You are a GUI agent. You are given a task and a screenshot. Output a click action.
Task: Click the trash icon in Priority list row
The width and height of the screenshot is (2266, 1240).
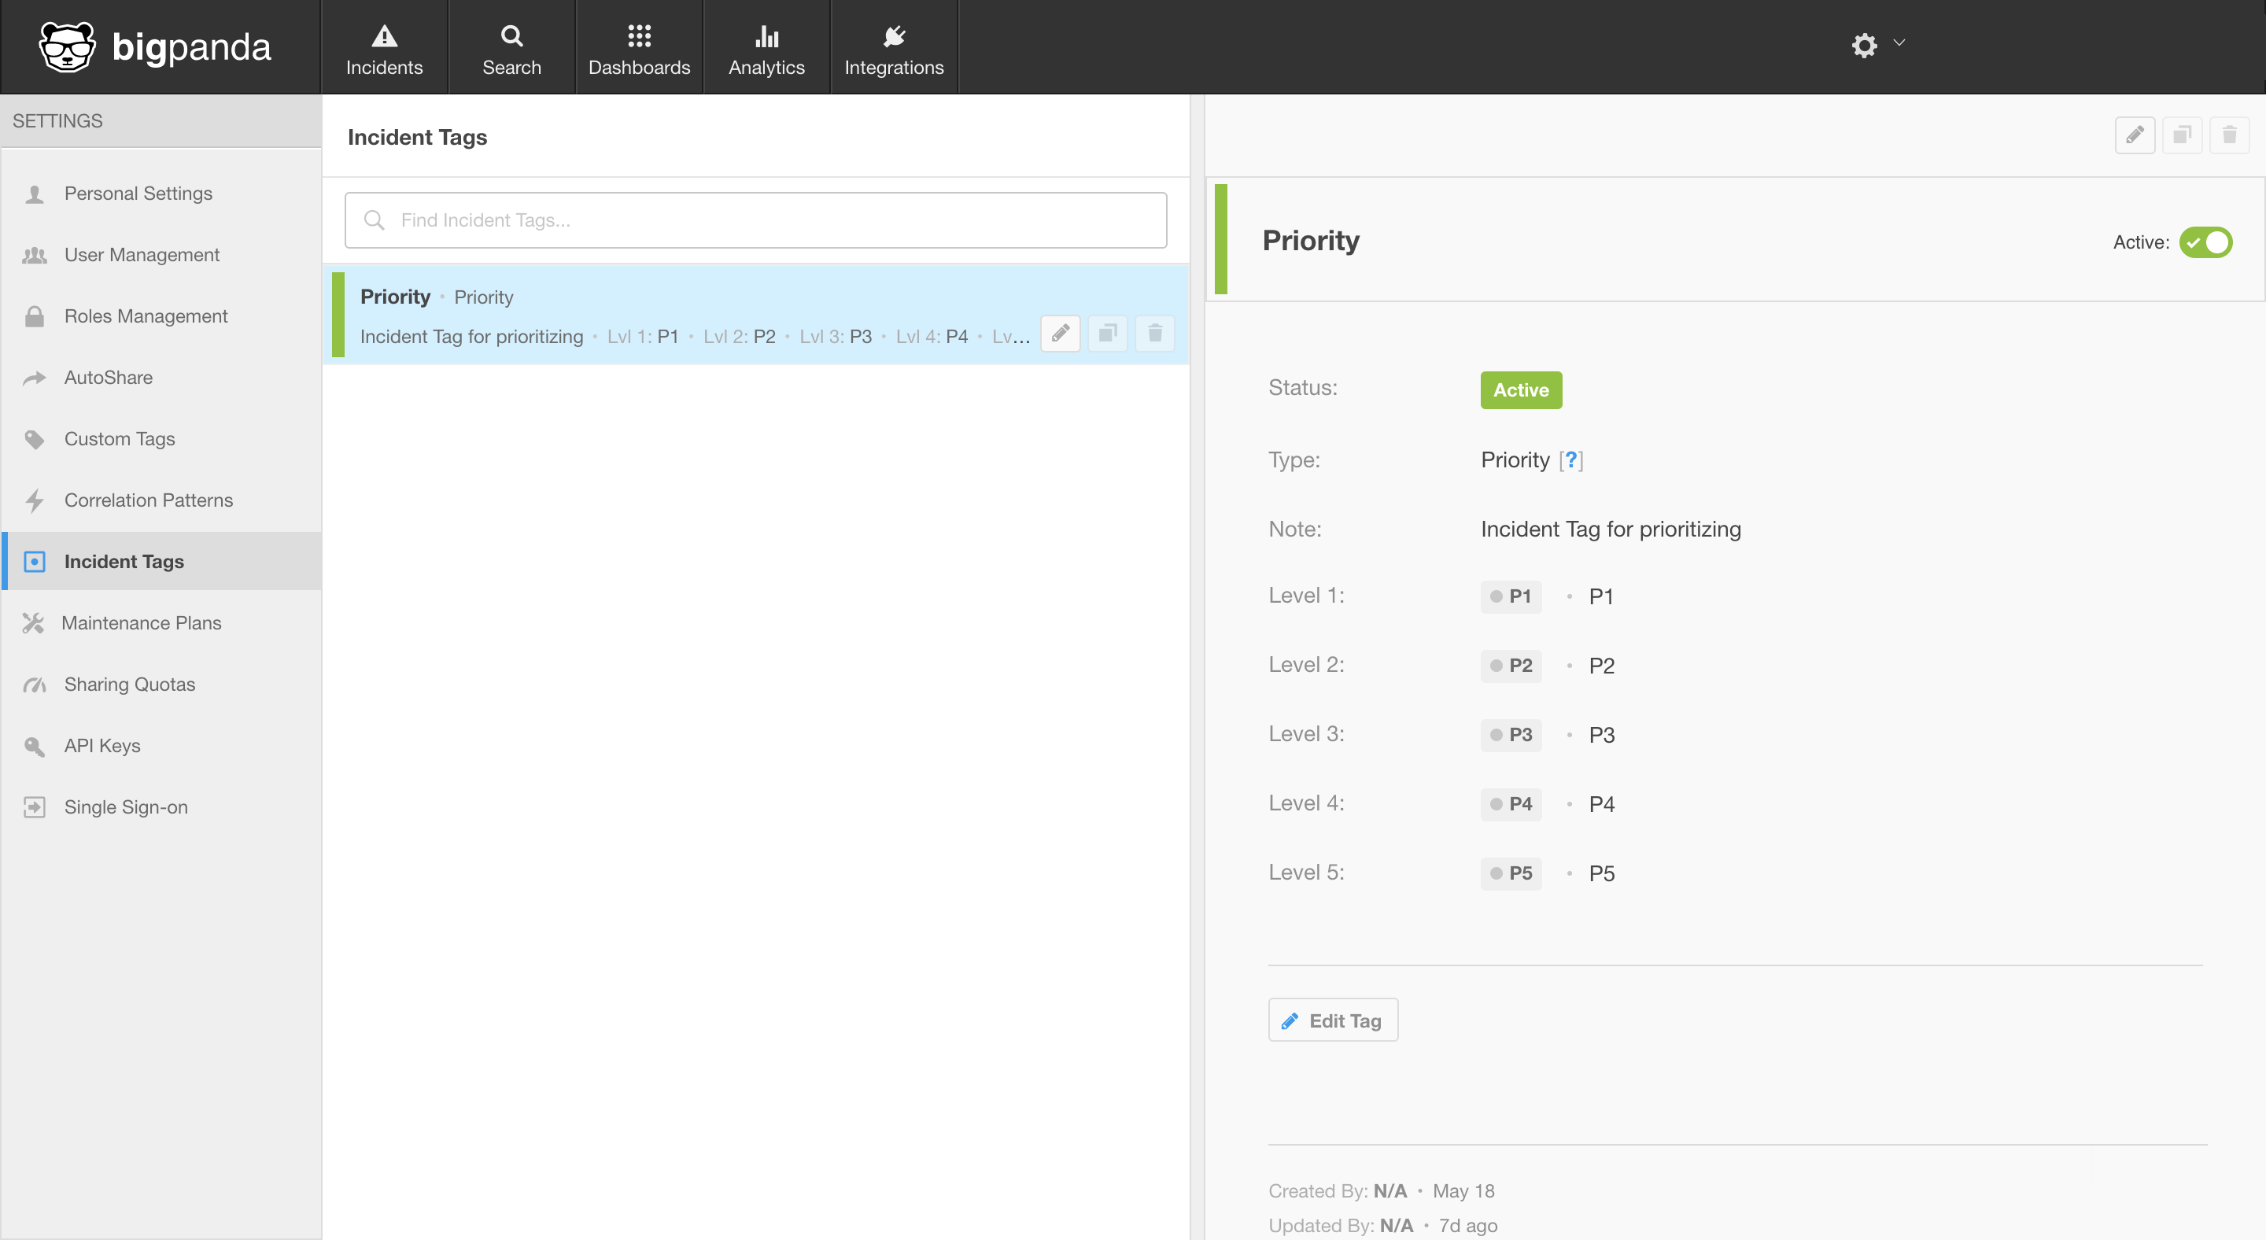pyautogui.click(x=1155, y=334)
